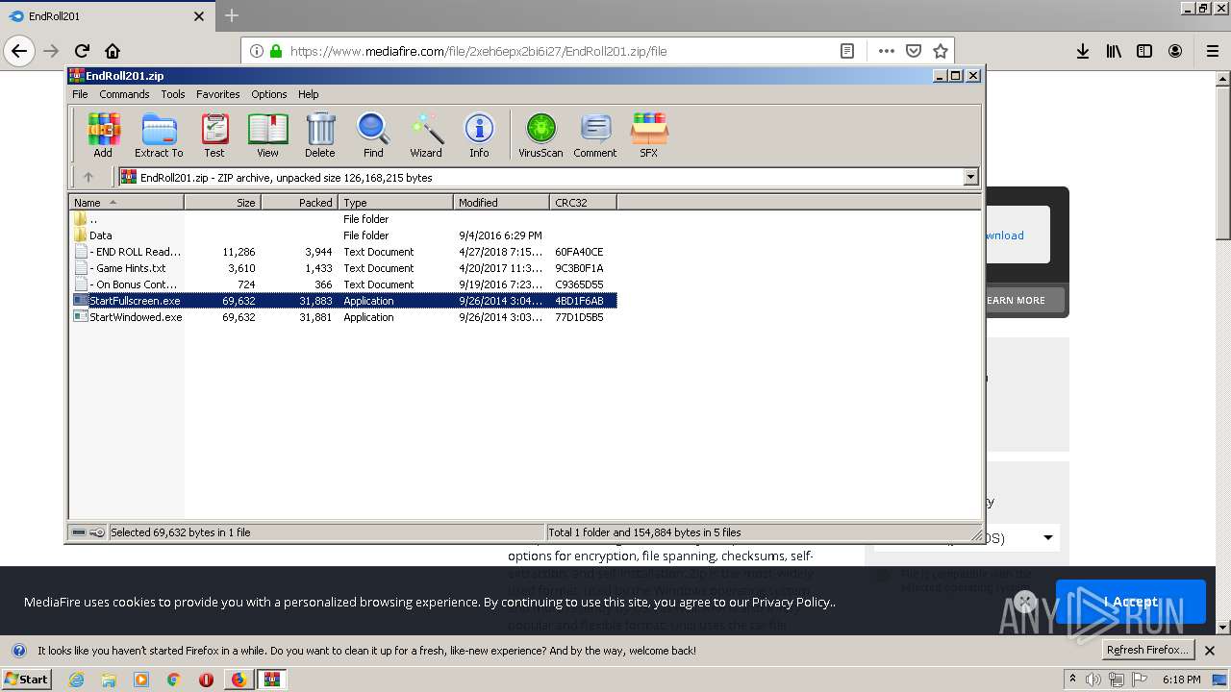Click the View file toolbar icon

[x=267, y=135]
